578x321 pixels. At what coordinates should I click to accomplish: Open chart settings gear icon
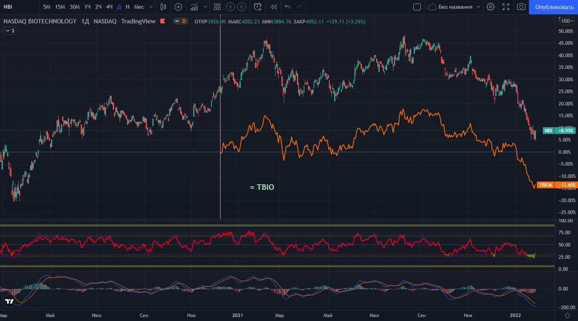tap(491, 7)
